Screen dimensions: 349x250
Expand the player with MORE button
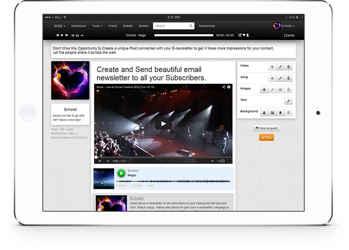click(x=289, y=36)
